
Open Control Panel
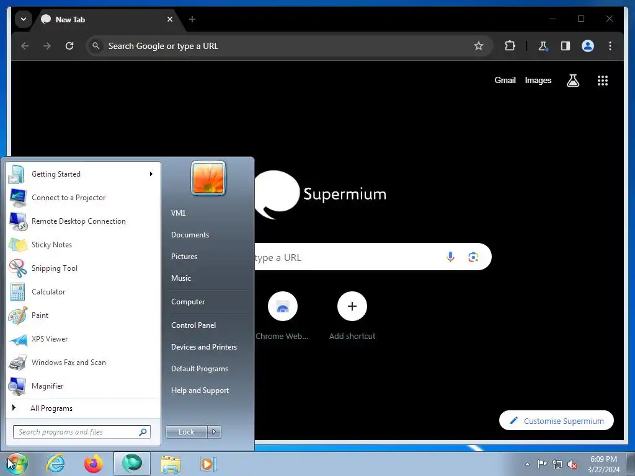click(x=193, y=325)
